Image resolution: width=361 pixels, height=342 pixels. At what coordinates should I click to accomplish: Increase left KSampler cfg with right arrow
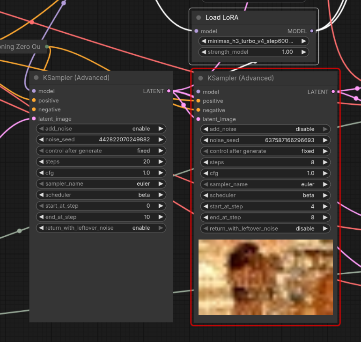161,173
